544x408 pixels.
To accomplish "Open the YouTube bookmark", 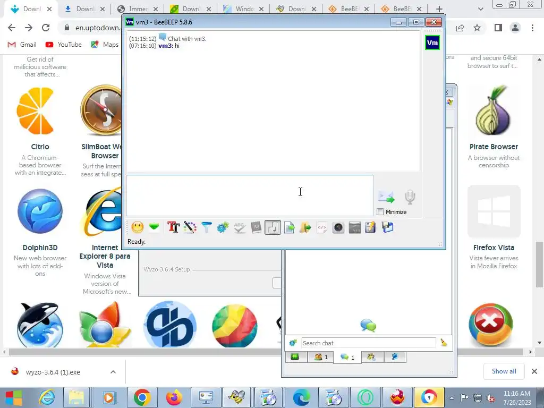I will [x=64, y=45].
